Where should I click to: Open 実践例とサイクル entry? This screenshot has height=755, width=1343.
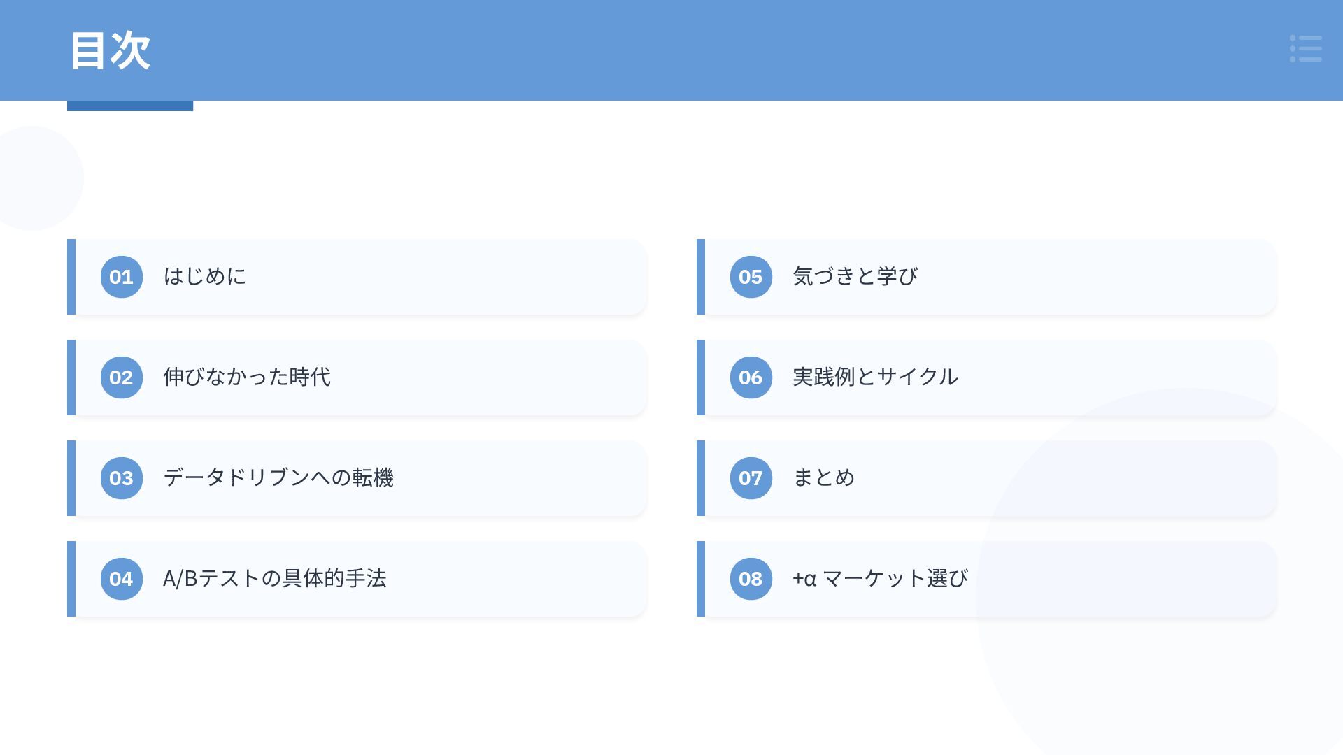(x=986, y=377)
